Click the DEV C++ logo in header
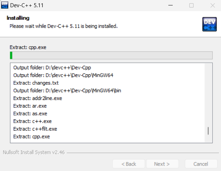Image resolution: width=221 pixels, height=171 pixels. (x=209, y=24)
